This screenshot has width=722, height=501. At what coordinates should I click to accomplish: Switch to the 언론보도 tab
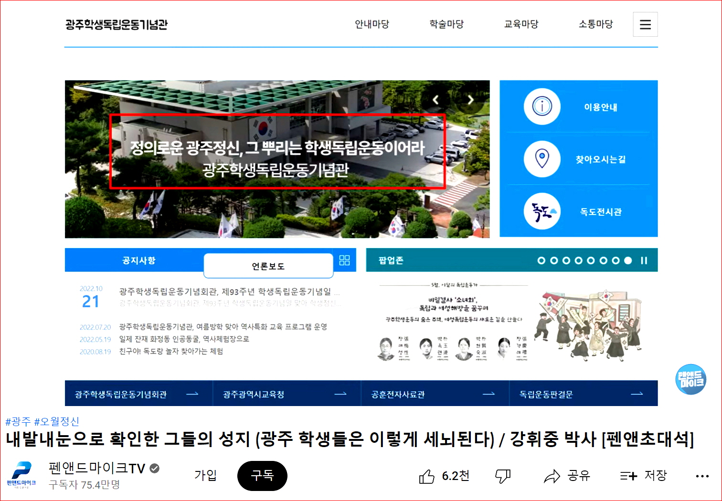click(268, 266)
